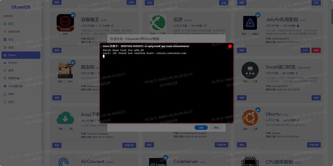Open the VUM插件库 menu item

[x=21, y=86]
